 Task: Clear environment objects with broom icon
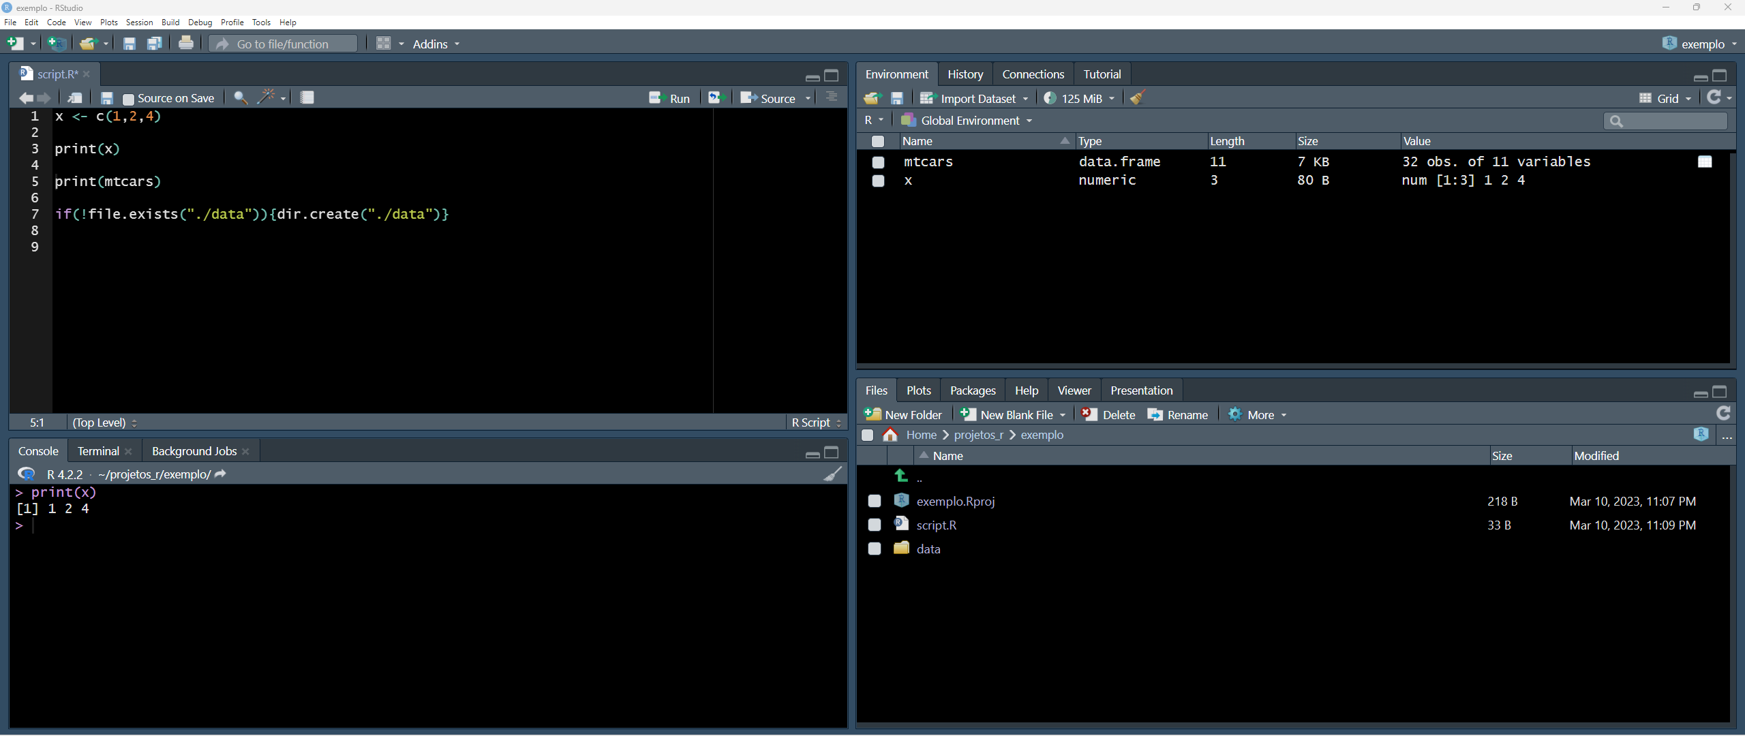pyautogui.click(x=1137, y=98)
